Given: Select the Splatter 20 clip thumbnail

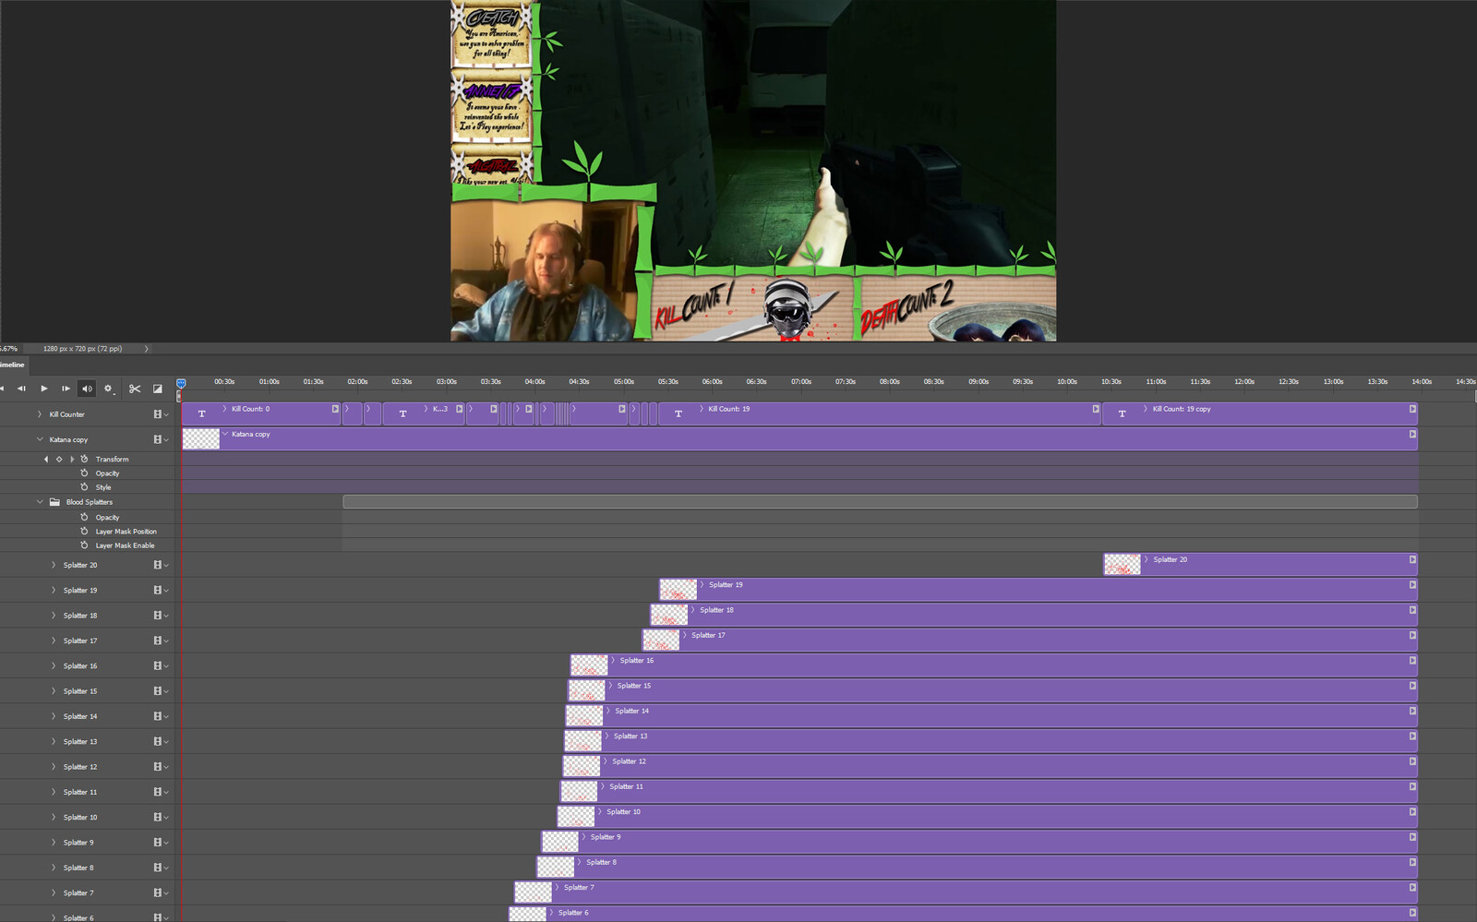Looking at the screenshot, I should 1123,564.
